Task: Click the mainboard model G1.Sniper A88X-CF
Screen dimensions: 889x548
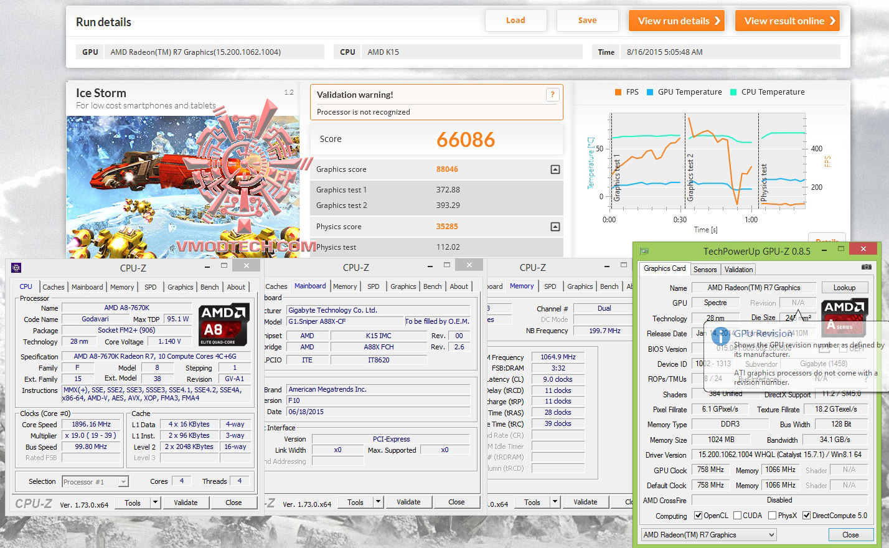Action: 345,321
